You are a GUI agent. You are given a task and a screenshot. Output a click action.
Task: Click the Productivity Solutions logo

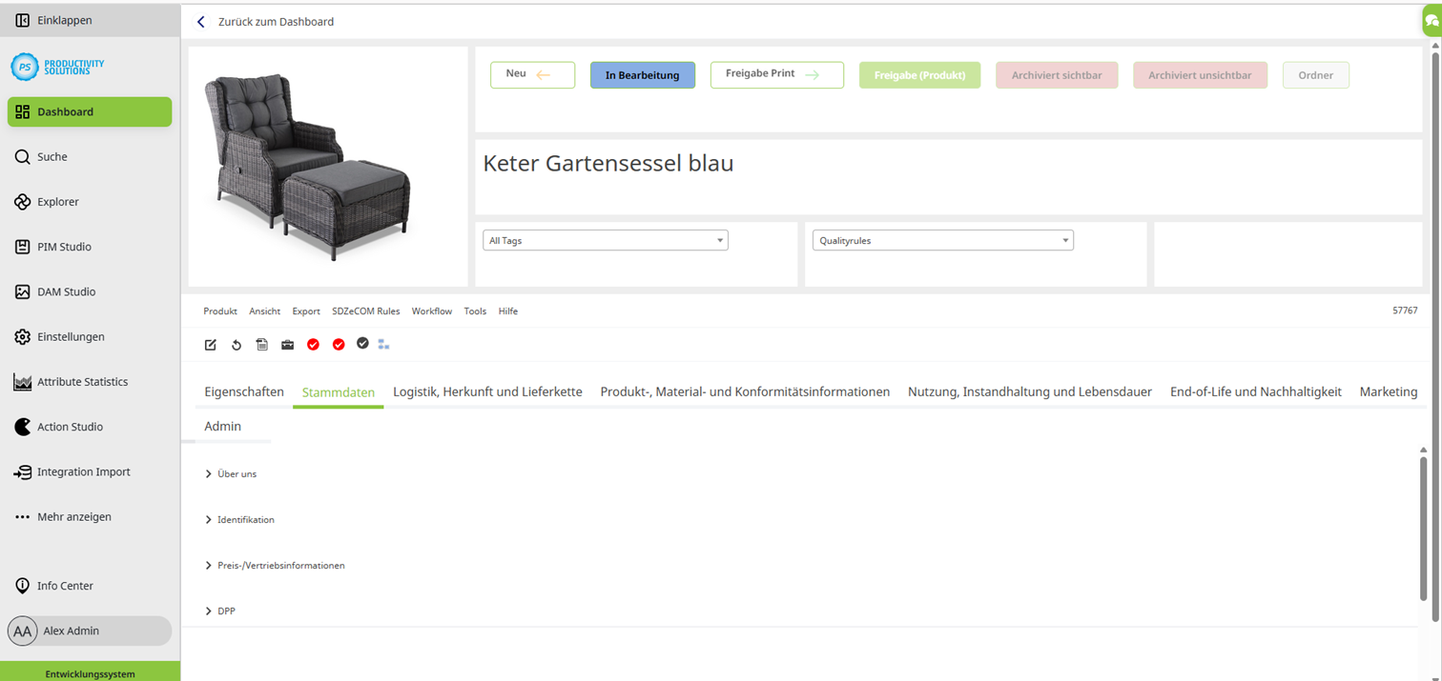click(x=57, y=66)
